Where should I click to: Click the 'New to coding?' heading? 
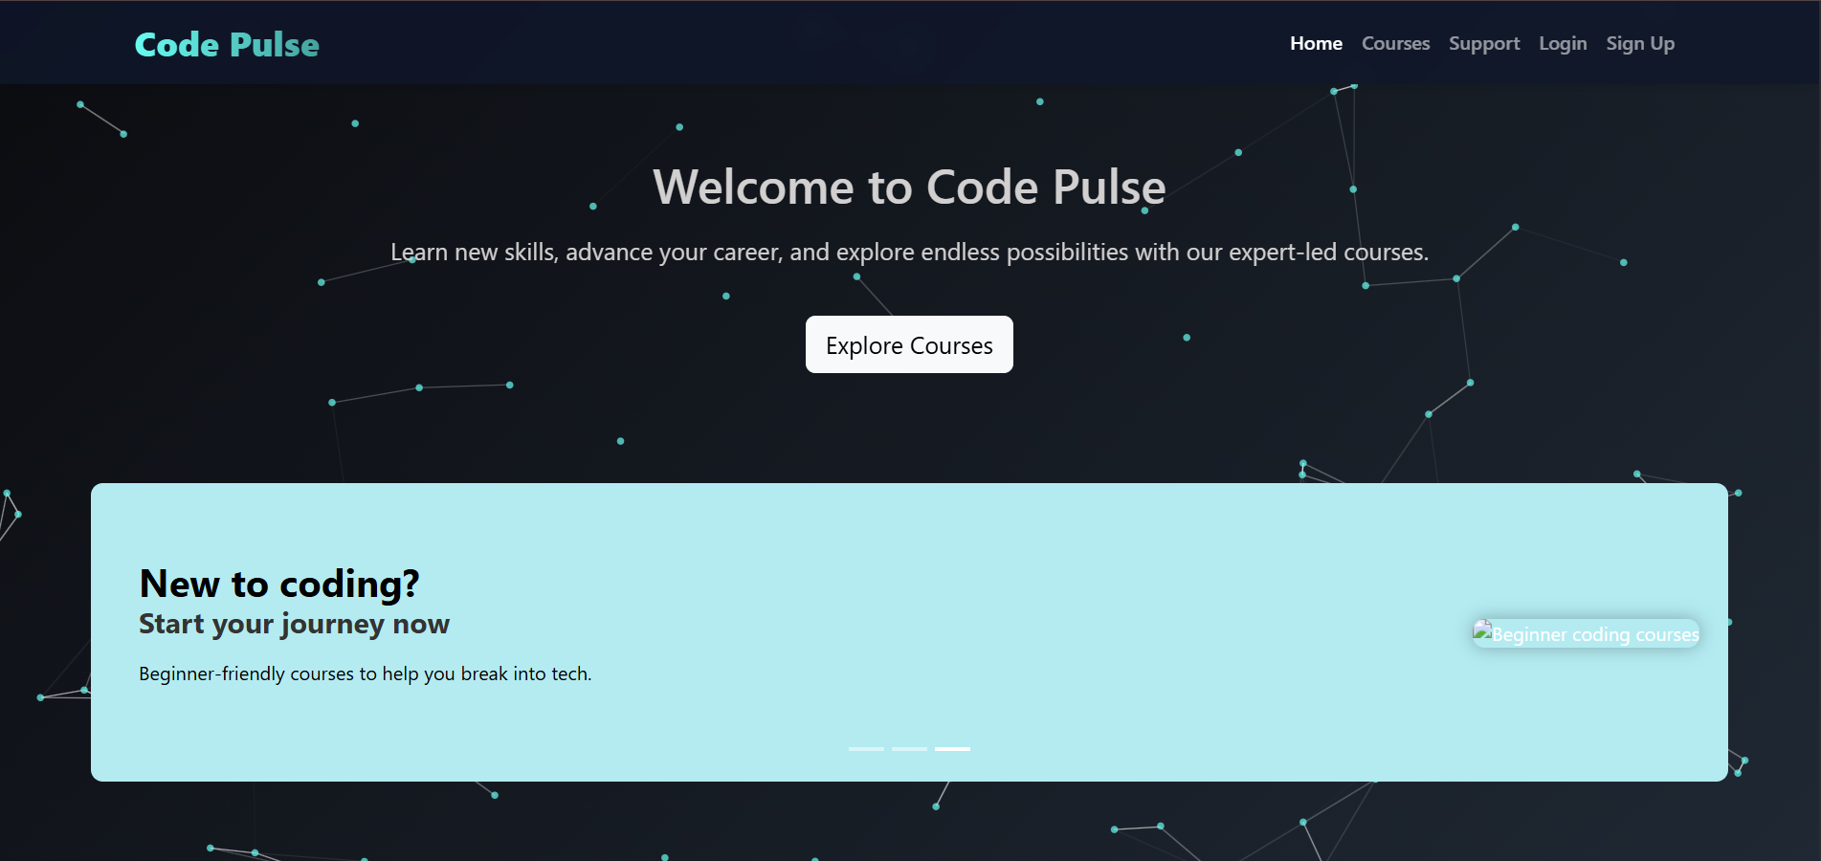[280, 584]
